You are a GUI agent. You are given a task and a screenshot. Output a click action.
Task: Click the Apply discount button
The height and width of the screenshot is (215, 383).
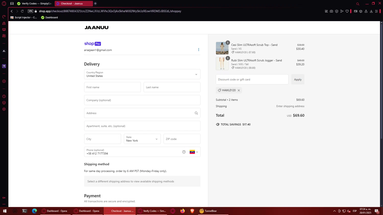click(298, 79)
